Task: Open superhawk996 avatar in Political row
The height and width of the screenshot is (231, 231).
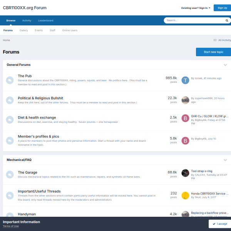Action: tap(185, 100)
